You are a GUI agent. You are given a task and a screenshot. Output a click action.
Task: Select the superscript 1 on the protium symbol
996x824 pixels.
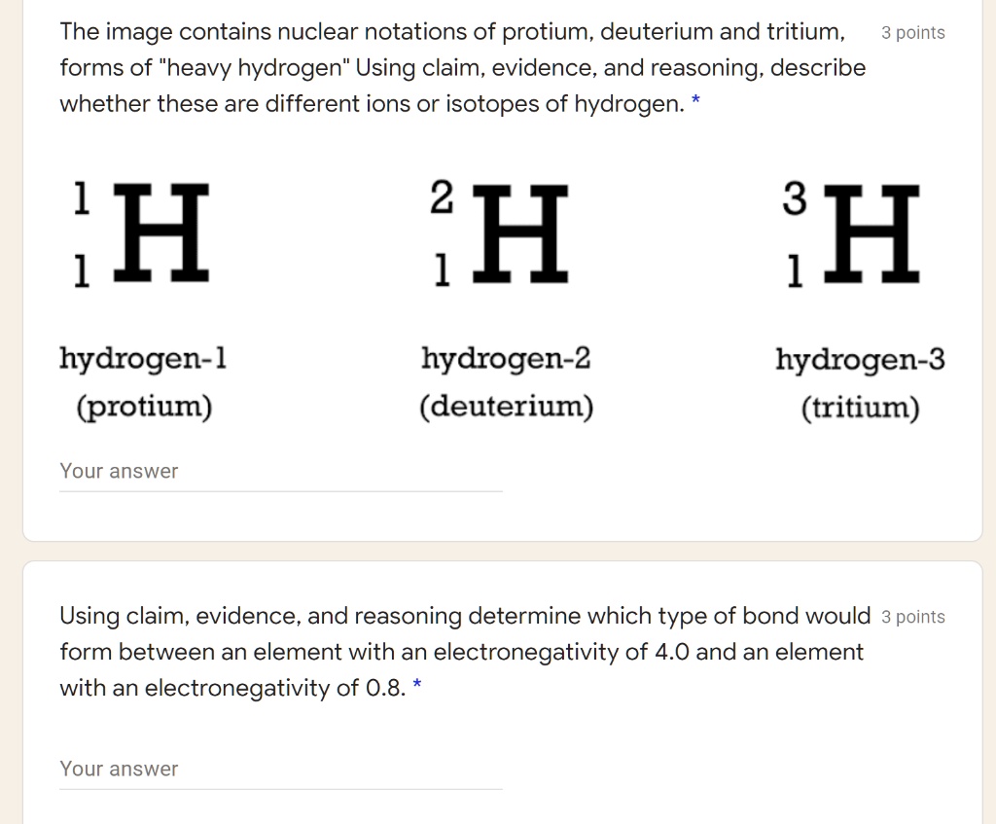[x=82, y=198]
